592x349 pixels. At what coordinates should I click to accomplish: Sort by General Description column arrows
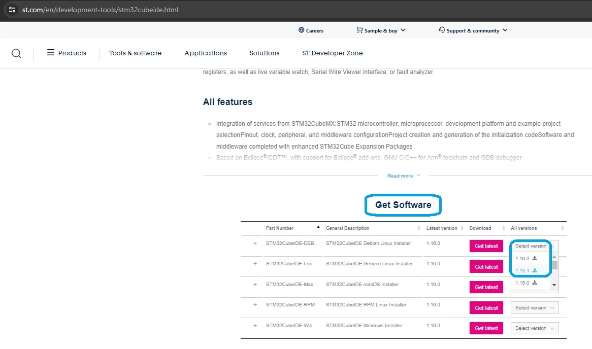(419, 228)
